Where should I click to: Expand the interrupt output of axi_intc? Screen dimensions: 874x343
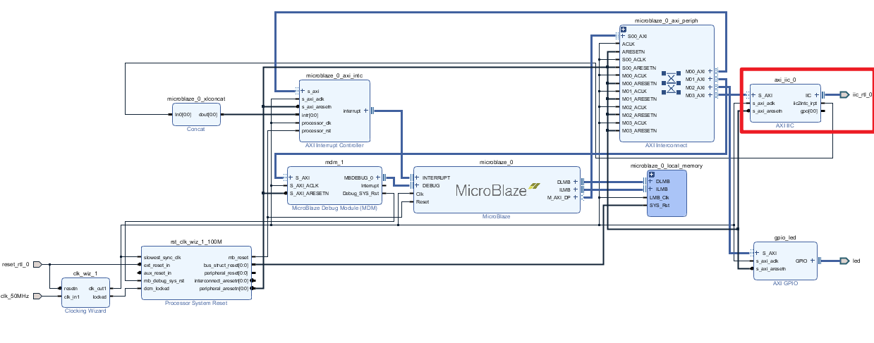(x=365, y=111)
